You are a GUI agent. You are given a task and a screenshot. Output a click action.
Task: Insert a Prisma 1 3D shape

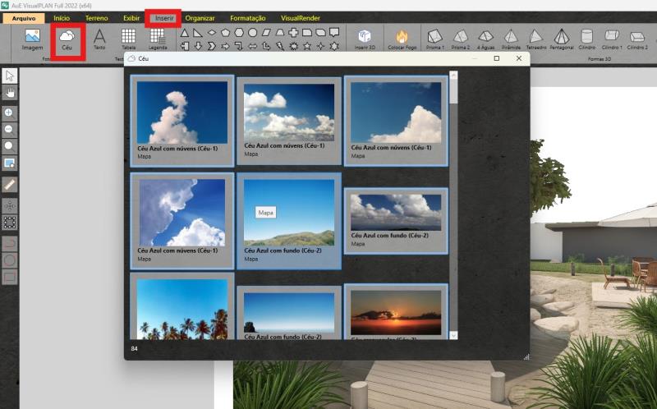click(435, 39)
